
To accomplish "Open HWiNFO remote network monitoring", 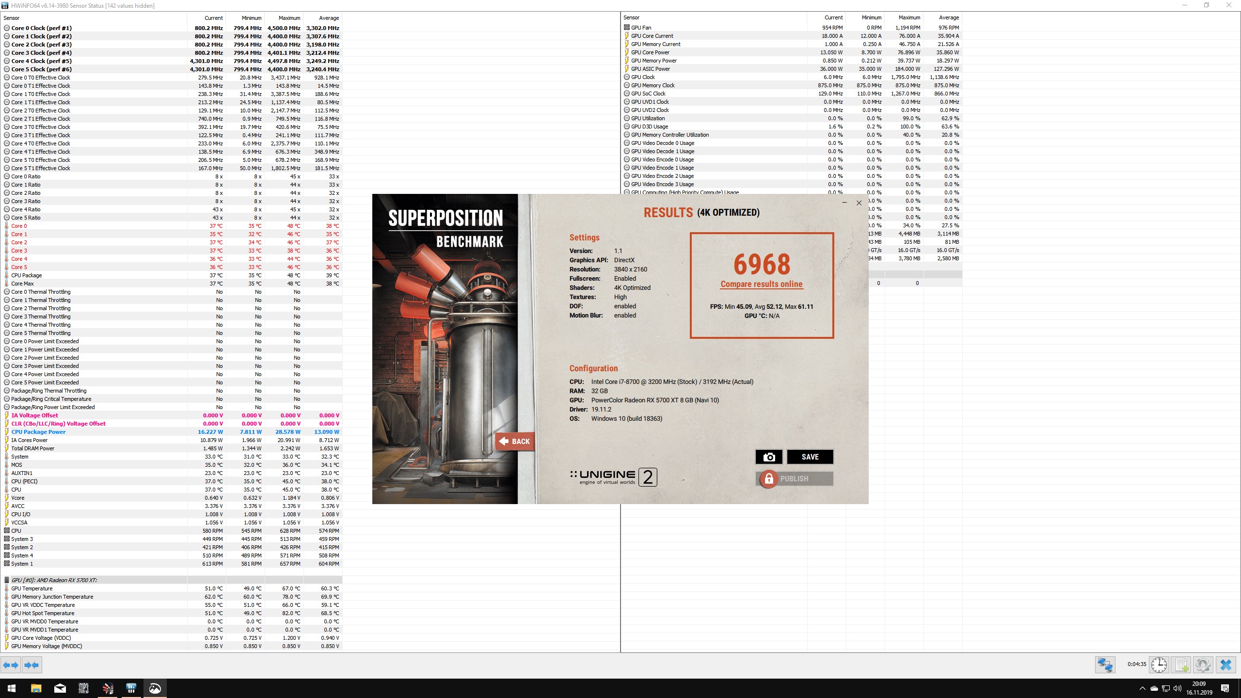I will pyautogui.click(x=1105, y=665).
